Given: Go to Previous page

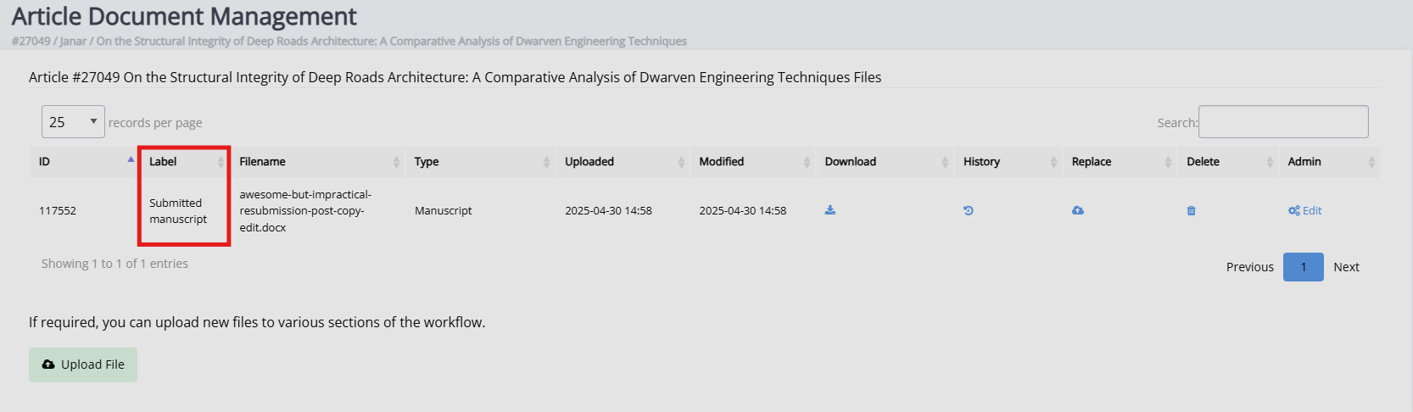Looking at the screenshot, I should [x=1250, y=267].
